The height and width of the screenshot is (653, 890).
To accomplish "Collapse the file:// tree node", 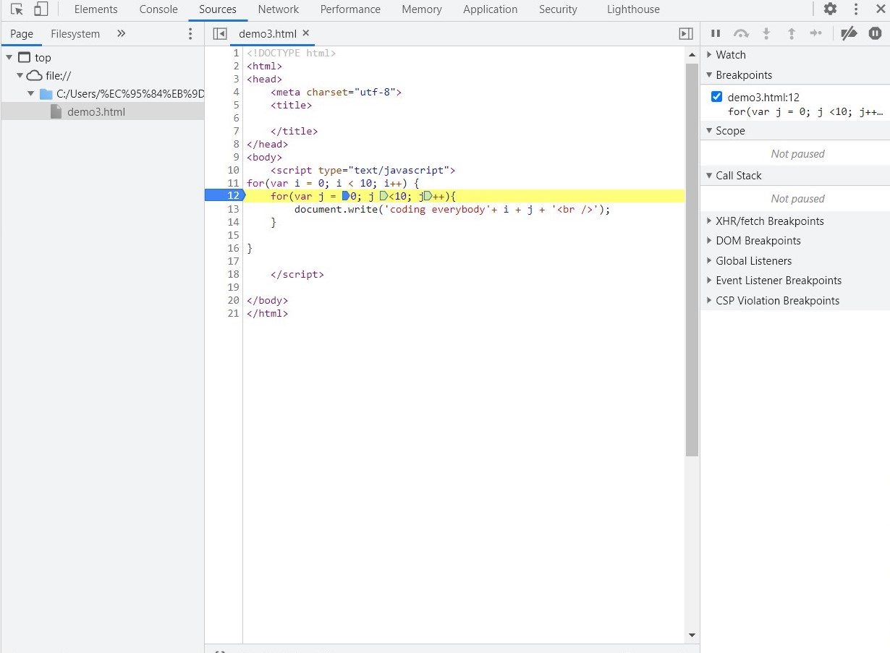I will click(x=20, y=76).
